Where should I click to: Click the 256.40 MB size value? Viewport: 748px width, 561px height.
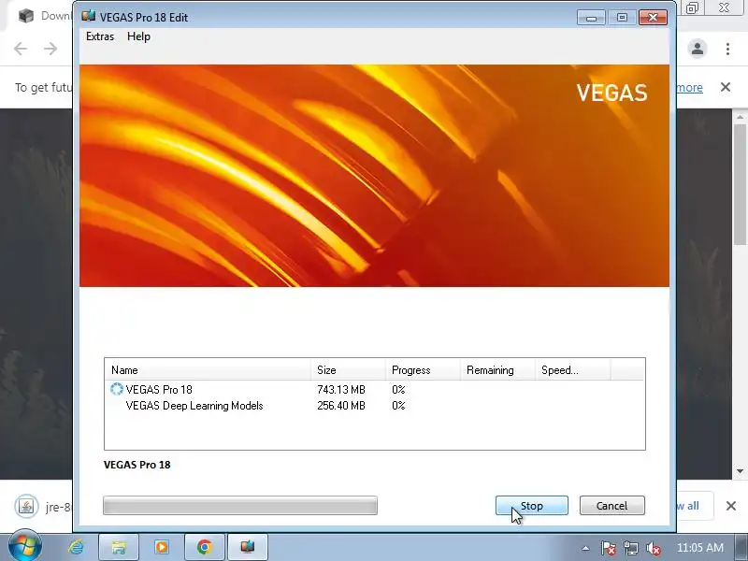(x=341, y=406)
